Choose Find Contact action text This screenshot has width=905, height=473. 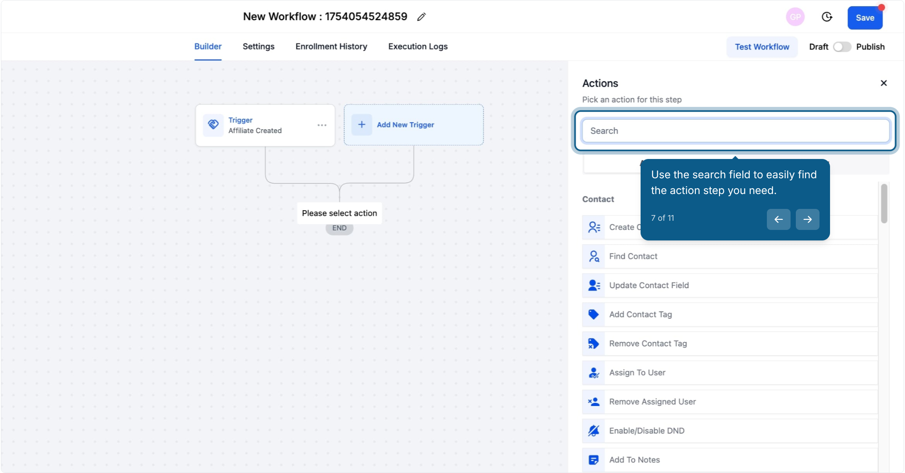pos(633,256)
